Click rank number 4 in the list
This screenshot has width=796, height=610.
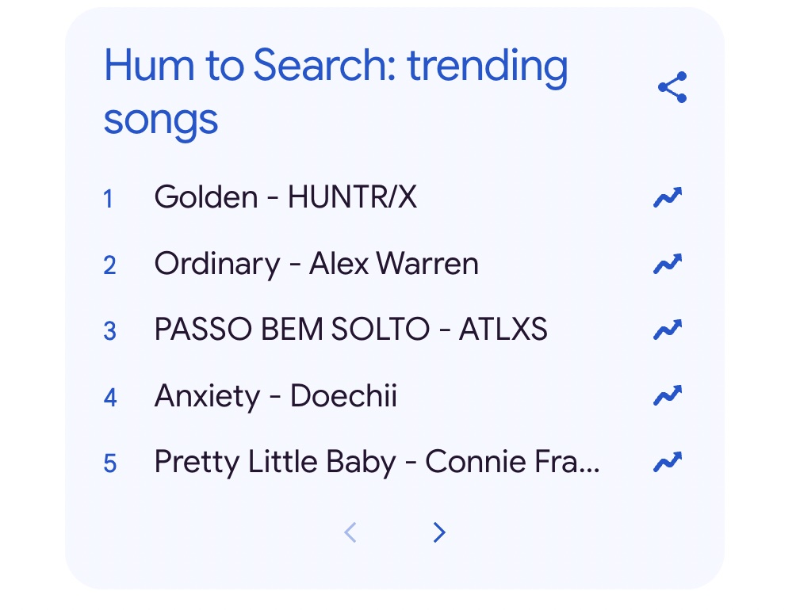point(110,396)
